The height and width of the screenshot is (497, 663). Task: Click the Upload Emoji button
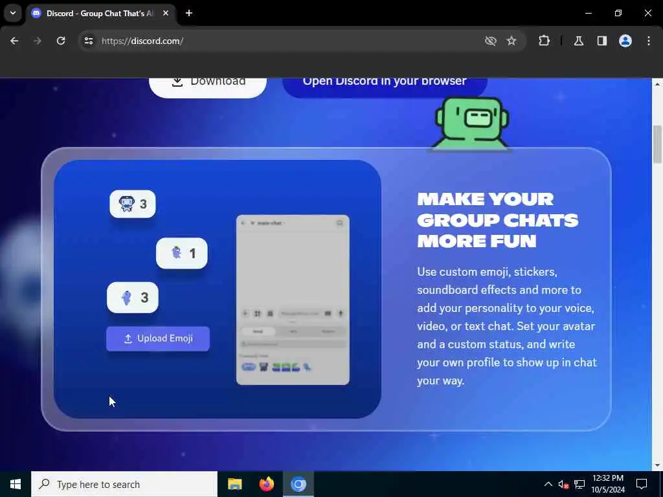(x=158, y=338)
